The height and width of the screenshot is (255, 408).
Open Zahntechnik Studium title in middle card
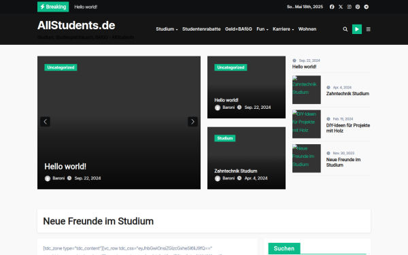[236, 171]
